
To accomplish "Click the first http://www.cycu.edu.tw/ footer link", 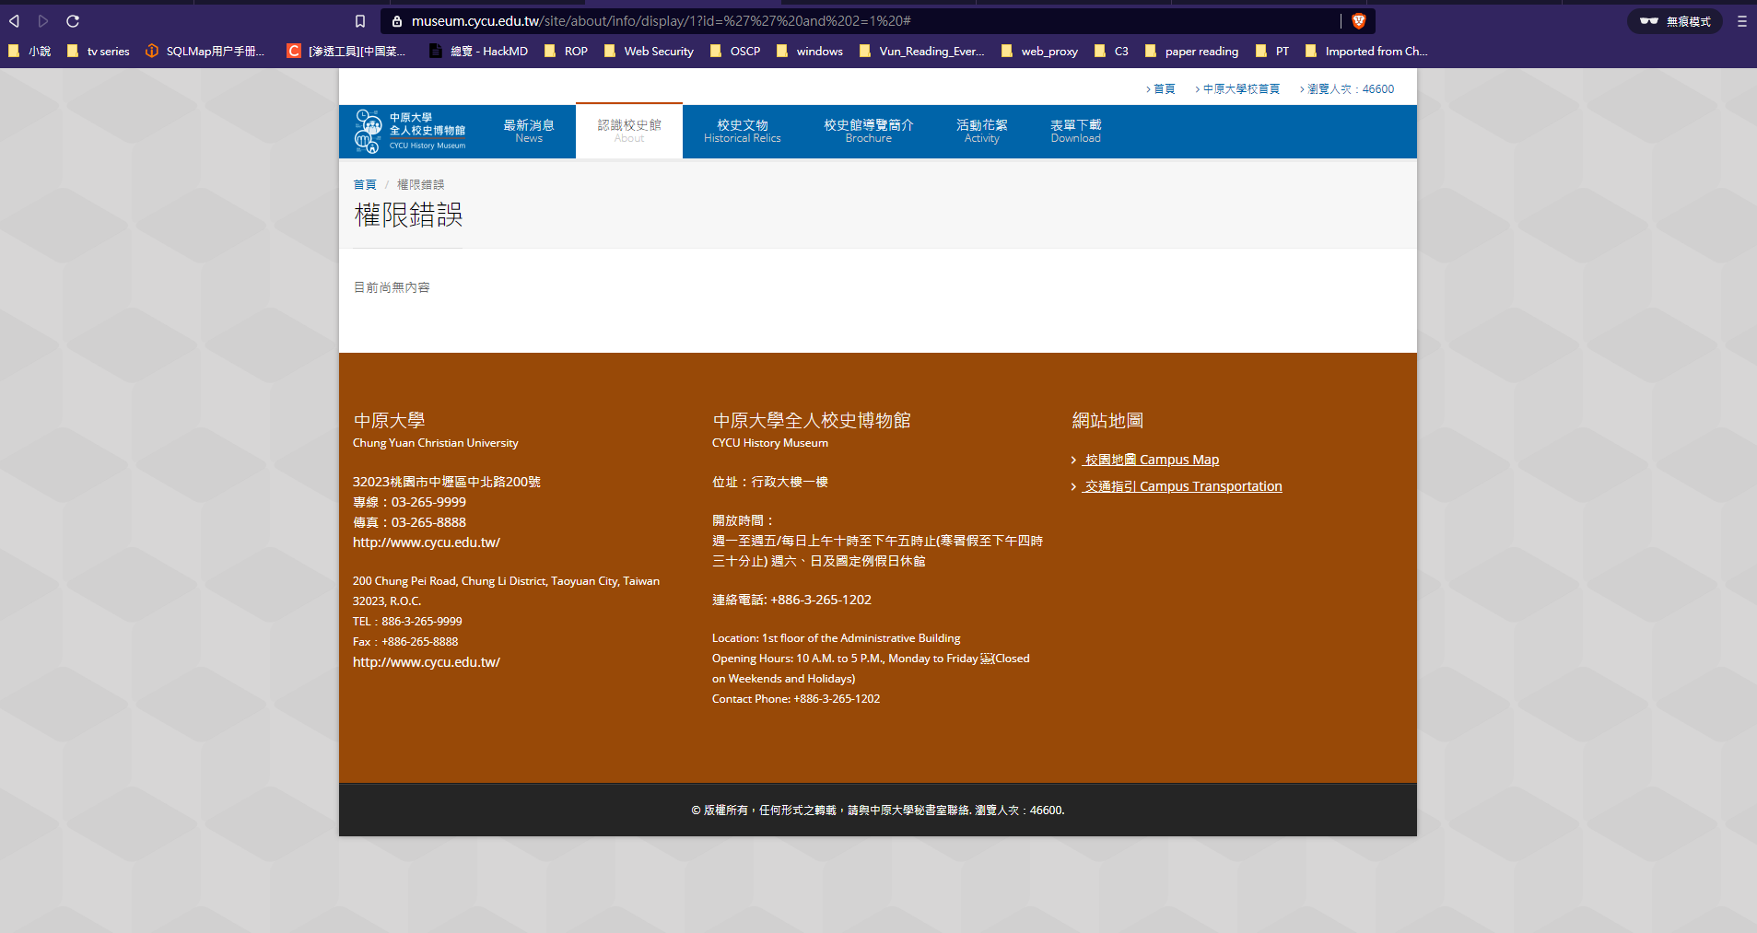I will coord(427,542).
